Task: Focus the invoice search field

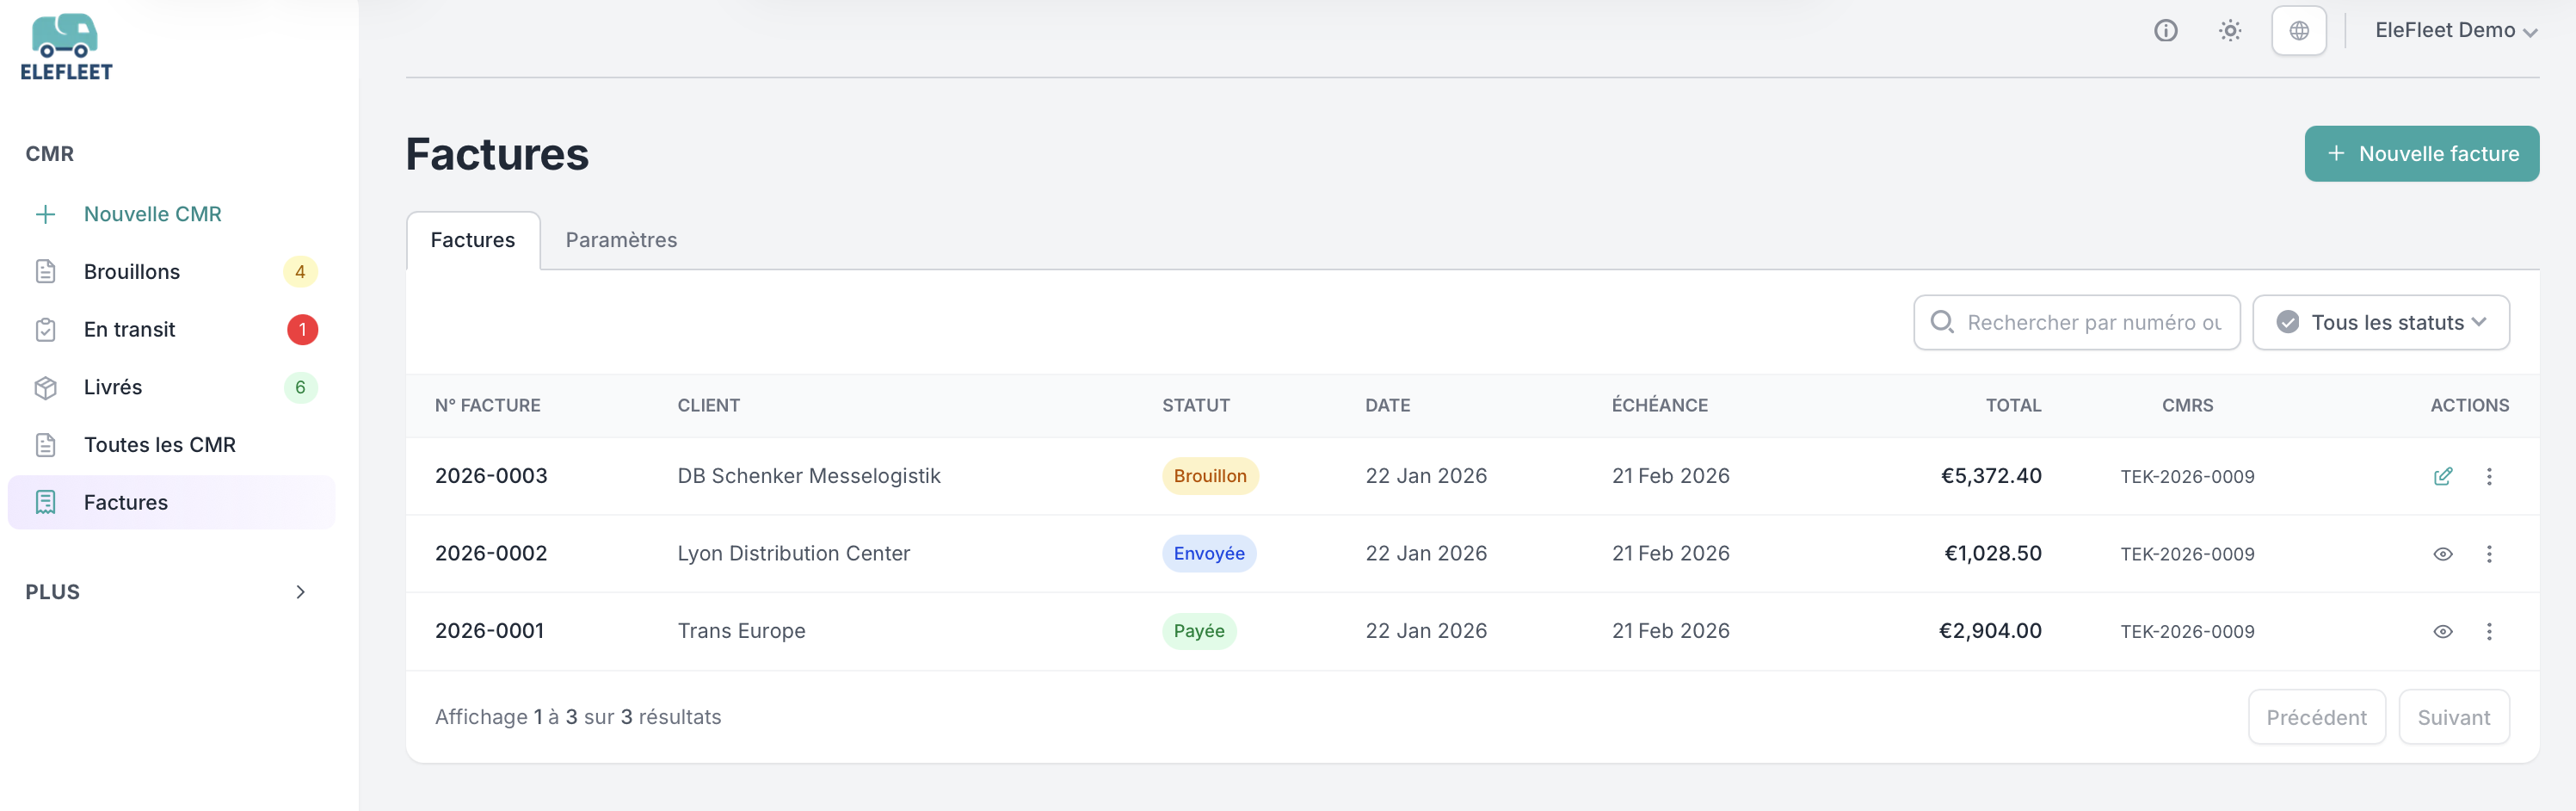Action: point(2092,322)
